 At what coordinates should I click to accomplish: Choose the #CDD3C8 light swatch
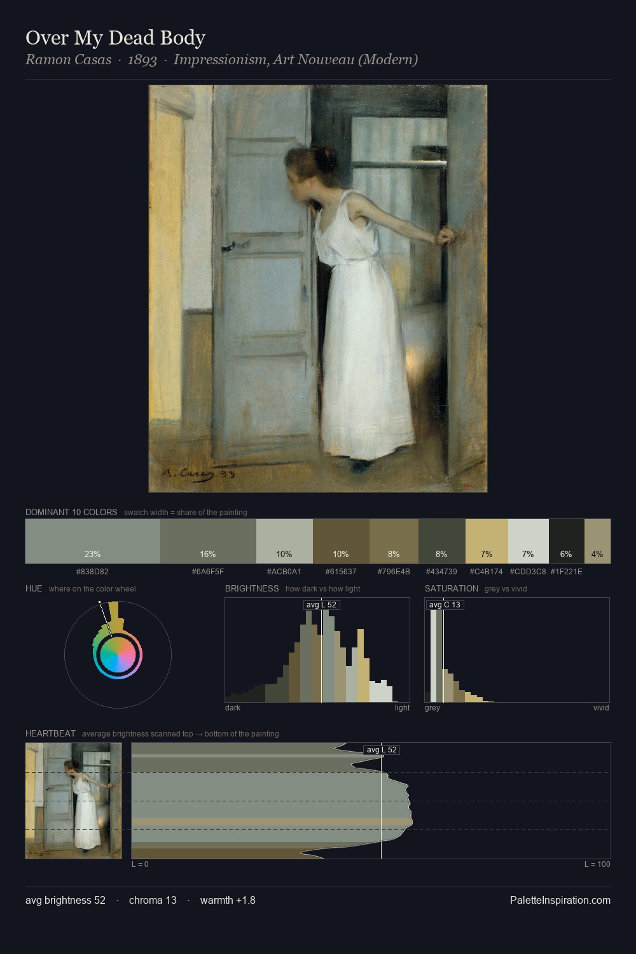[x=529, y=541]
